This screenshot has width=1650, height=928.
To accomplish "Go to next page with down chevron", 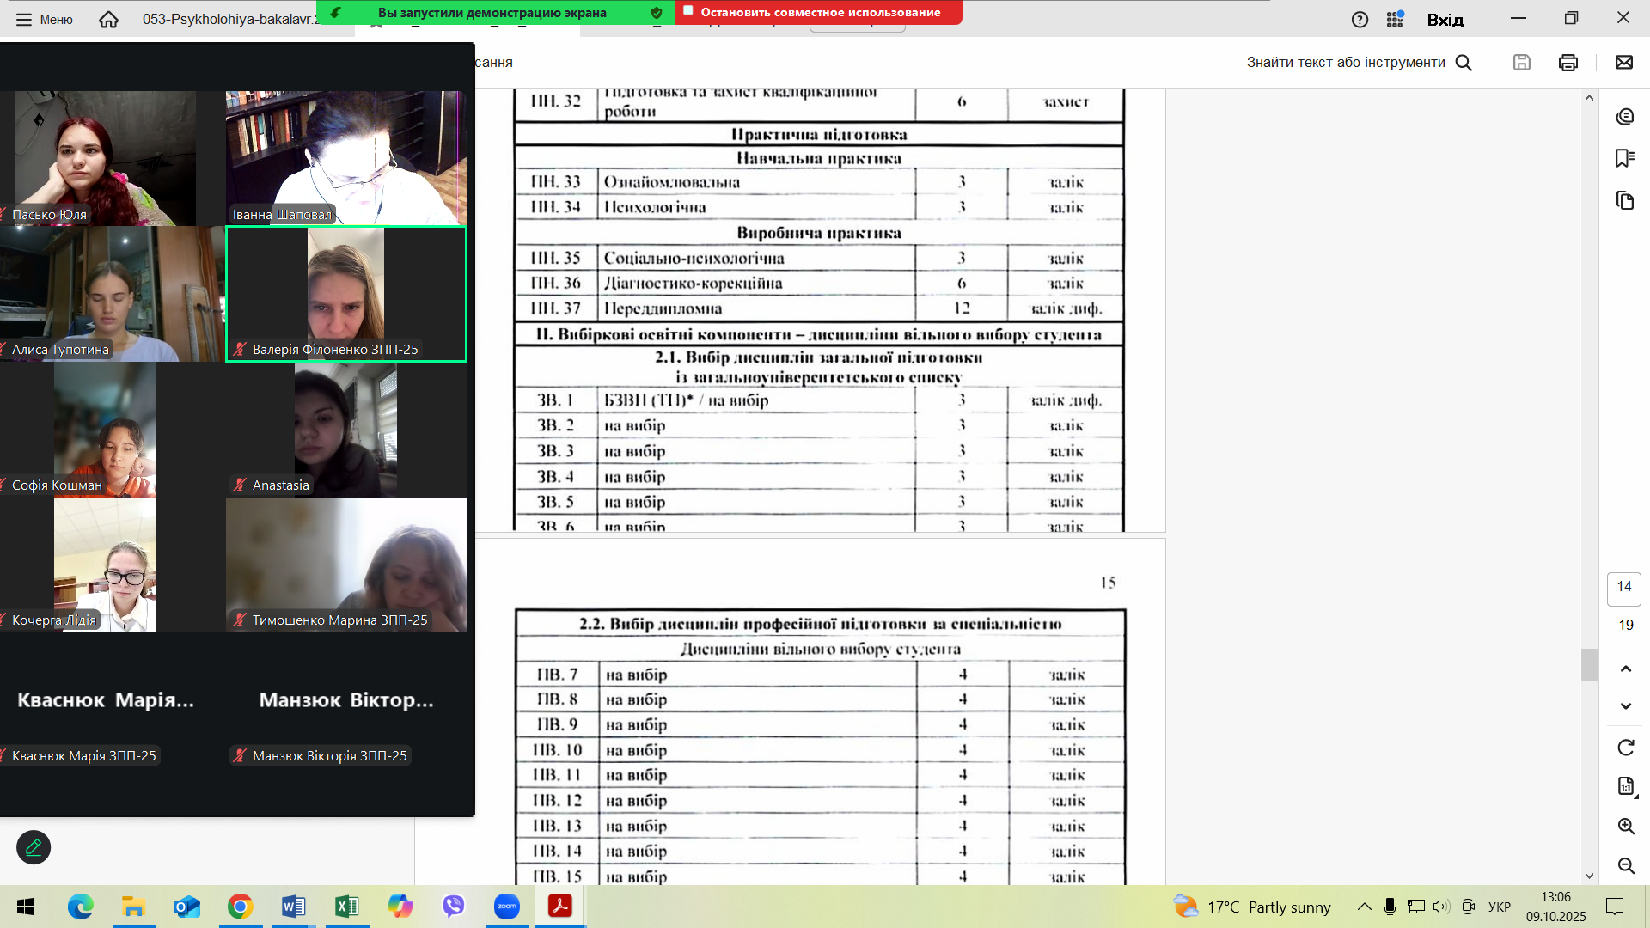I will [x=1625, y=706].
